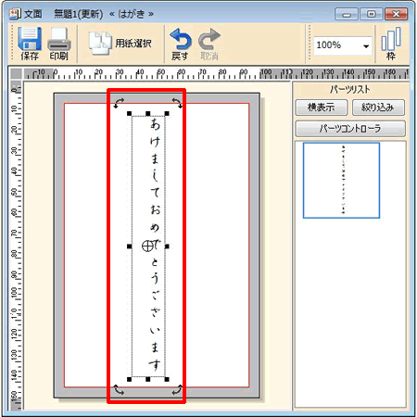This screenshot has height=417, width=417.
Task: Open 用紙選択 paper selection
Action: pos(120,44)
